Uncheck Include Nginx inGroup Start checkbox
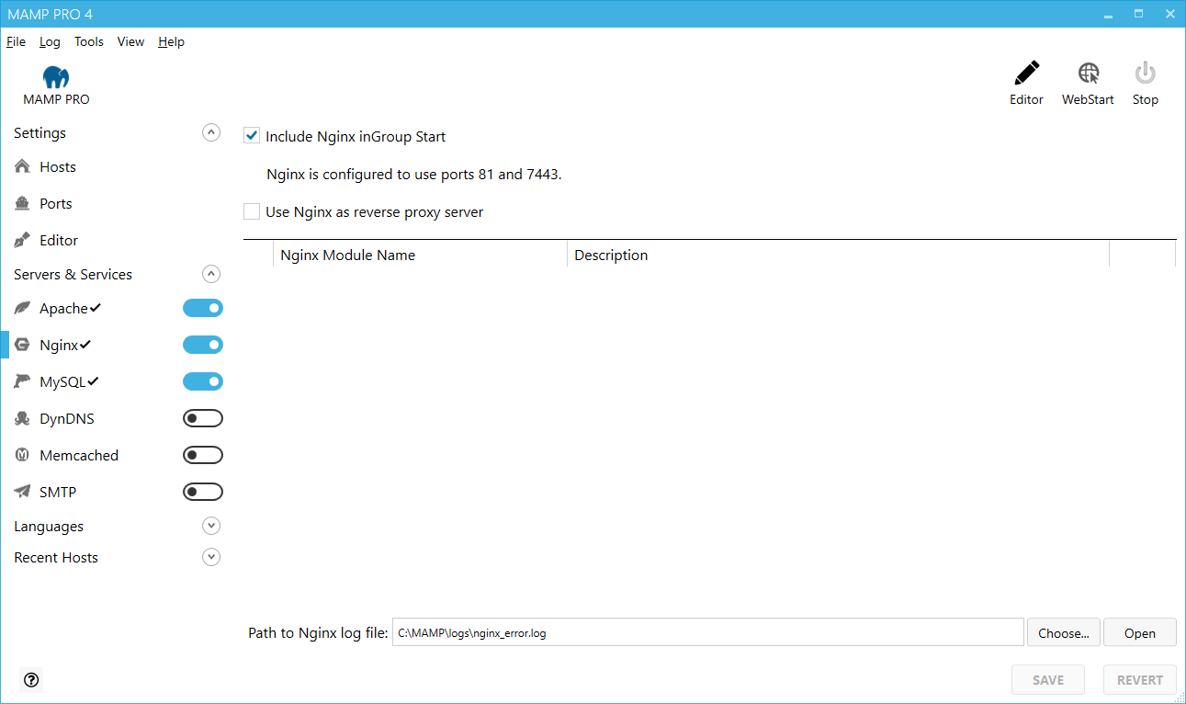The width and height of the screenshot is (1186, 704). pos(252,136)
